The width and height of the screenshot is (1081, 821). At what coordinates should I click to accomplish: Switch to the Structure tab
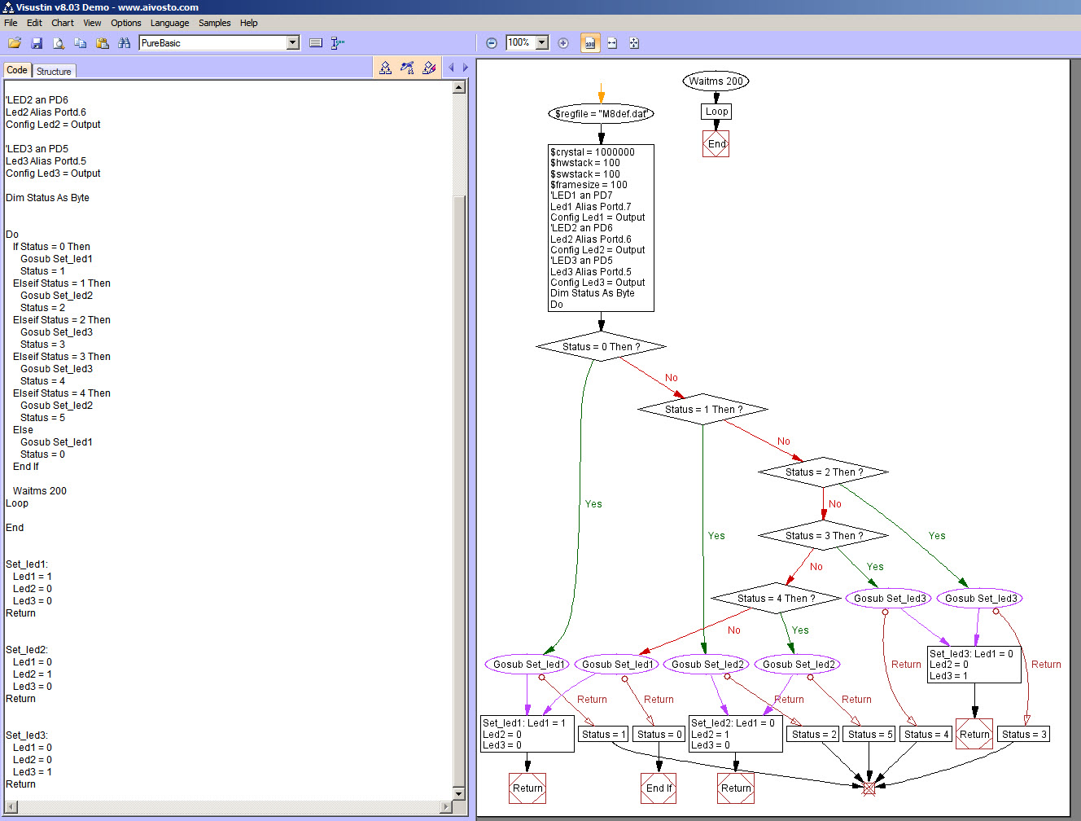pos(54,72)
